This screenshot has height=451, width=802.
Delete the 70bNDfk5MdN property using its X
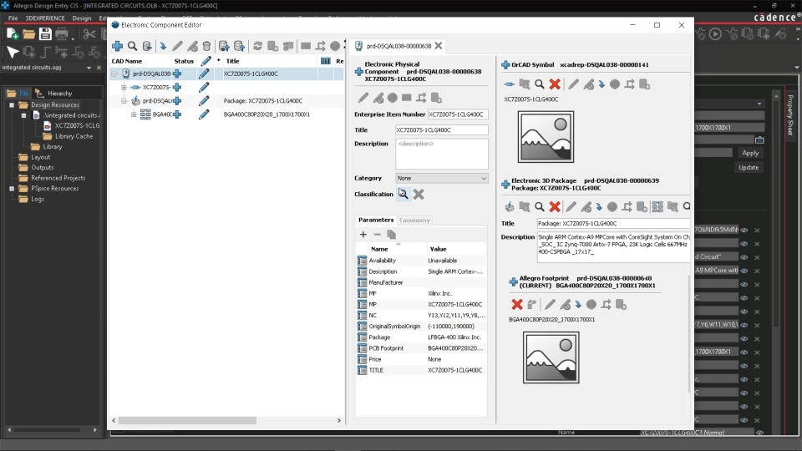point(757,231)
